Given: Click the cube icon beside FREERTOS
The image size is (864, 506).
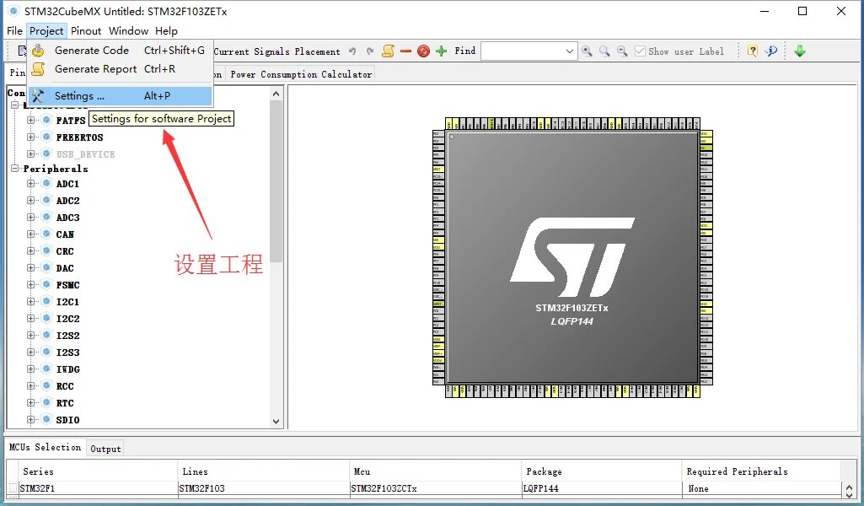Looking at the screenshot, I should 47,137.
